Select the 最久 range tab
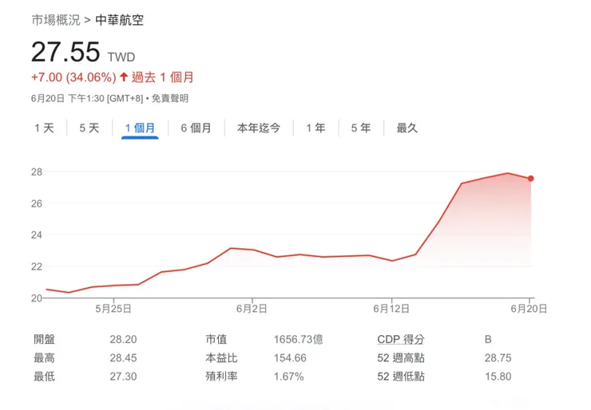Screen dimensions: 591x410 pos(407,128)
